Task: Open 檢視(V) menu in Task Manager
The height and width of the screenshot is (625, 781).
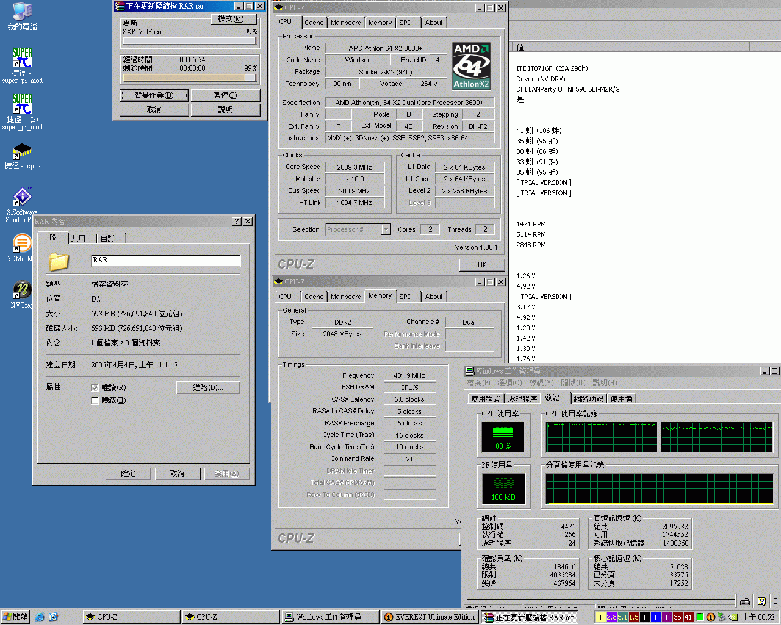Action: [x=541, y=383]
